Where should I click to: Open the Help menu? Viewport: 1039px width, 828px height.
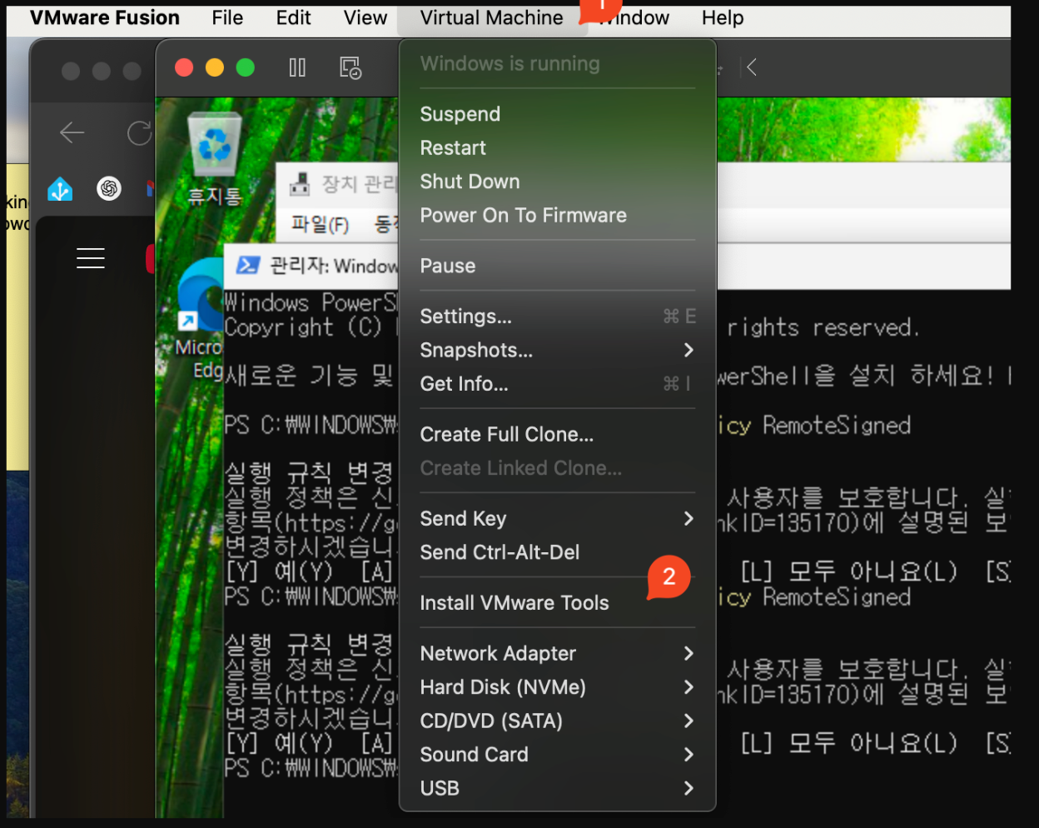722,17
